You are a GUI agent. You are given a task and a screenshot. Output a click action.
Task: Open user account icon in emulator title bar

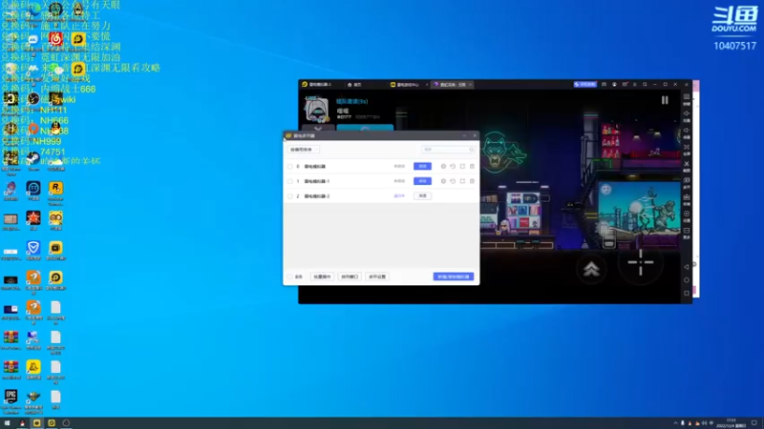pos(614,84)
